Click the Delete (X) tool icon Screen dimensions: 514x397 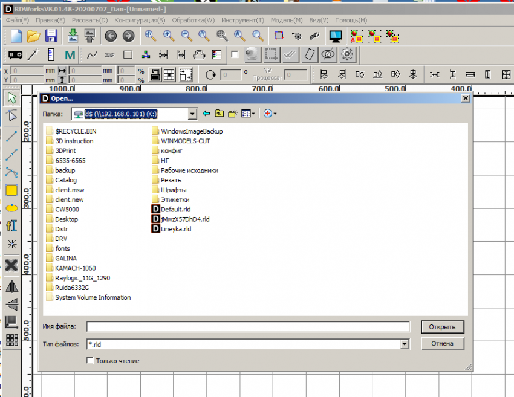(11, 265)
